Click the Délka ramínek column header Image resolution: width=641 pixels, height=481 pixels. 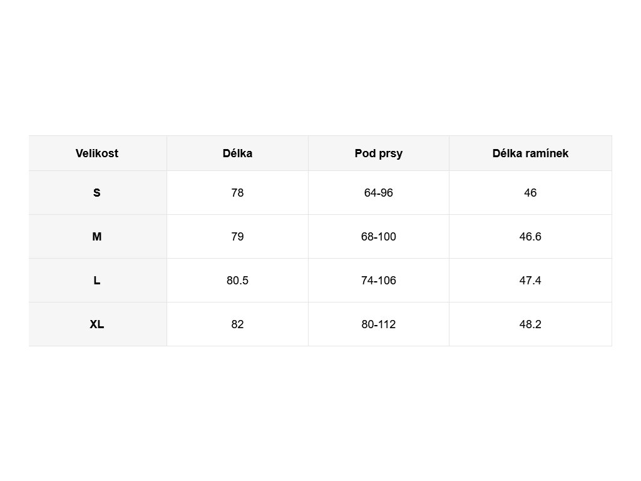tap(530, 153)
